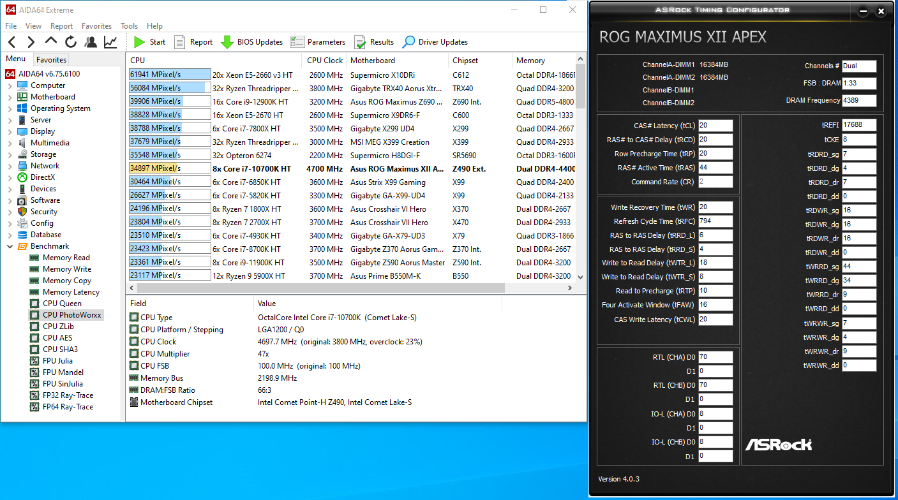This screenshot has width=898, height=500.
Task: Click the line chart toolbar icon
Action: click(x=110, y=42)
